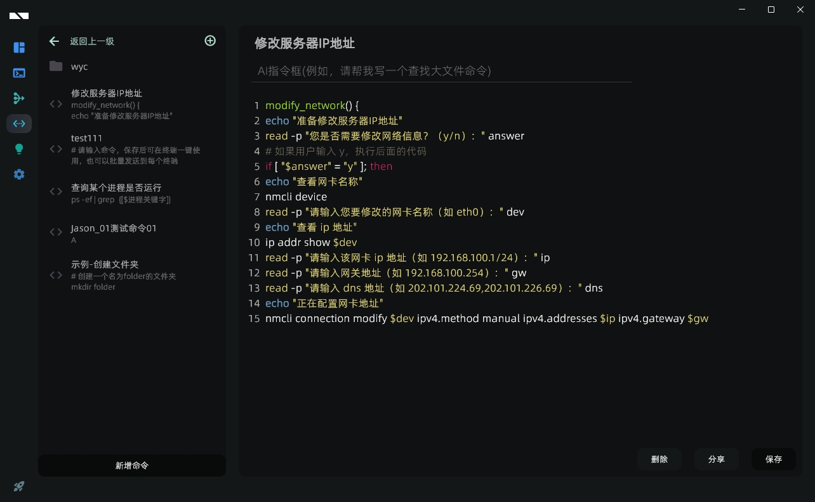Expand the wyc folder
This screenshot has height=502, width=815.
point(79,67)
